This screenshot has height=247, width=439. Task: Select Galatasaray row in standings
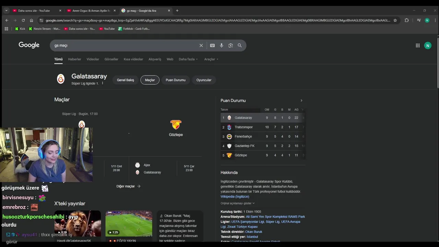pyautogui.click(x=263, y=118)
